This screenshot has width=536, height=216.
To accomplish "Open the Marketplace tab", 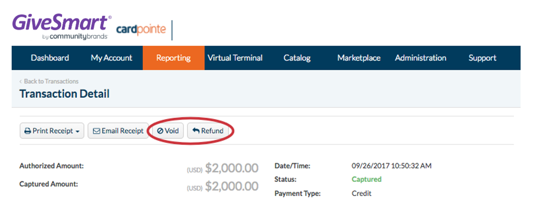I will tap(359, 58).
